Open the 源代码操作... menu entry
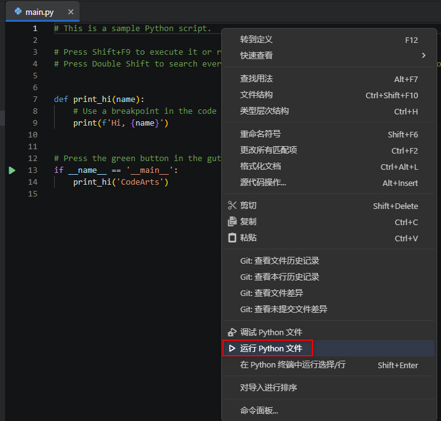Viewport: 441px width, 421px height. point(263,183)
